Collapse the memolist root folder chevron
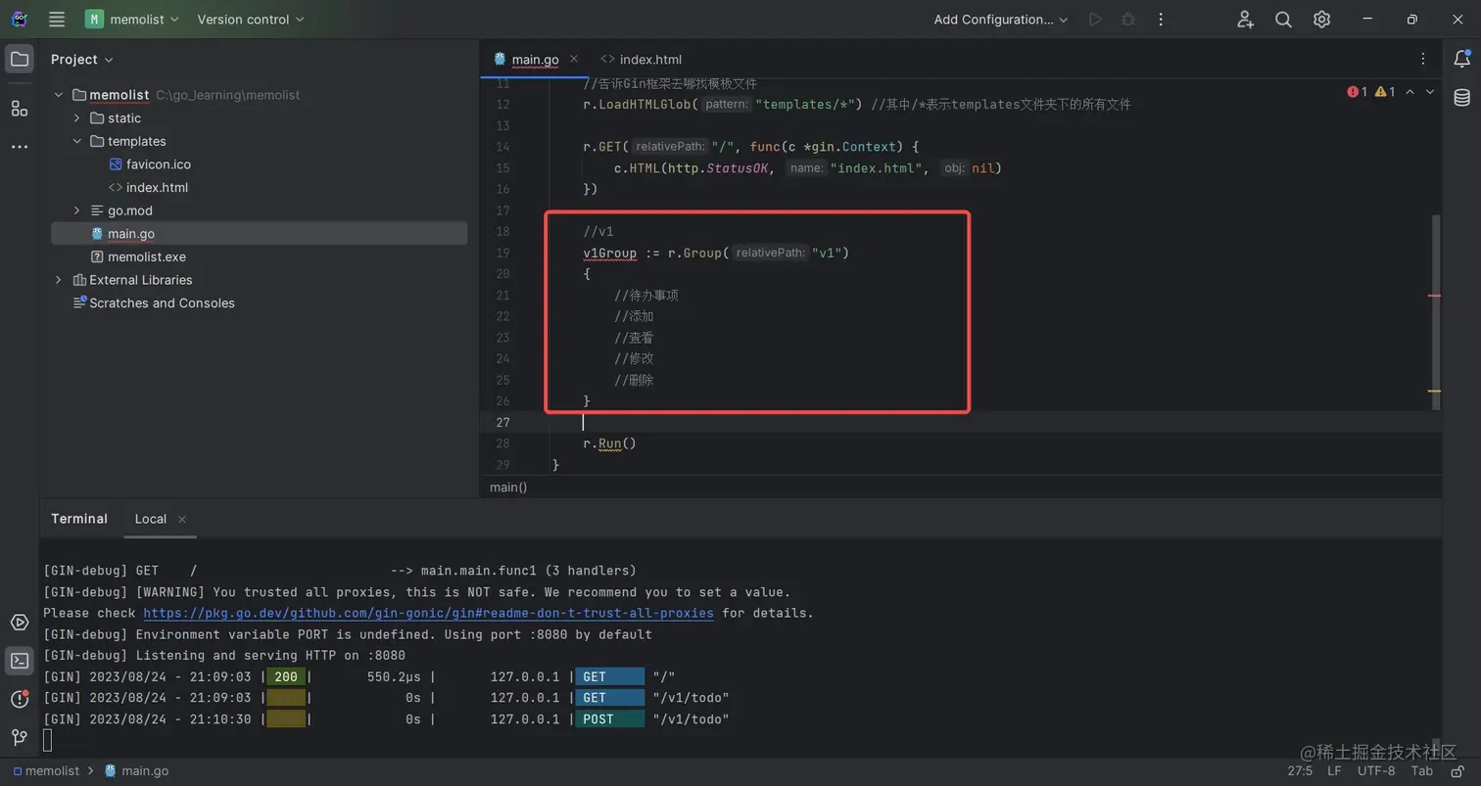This screenshot has height=786, width=1481. point(59,95)
